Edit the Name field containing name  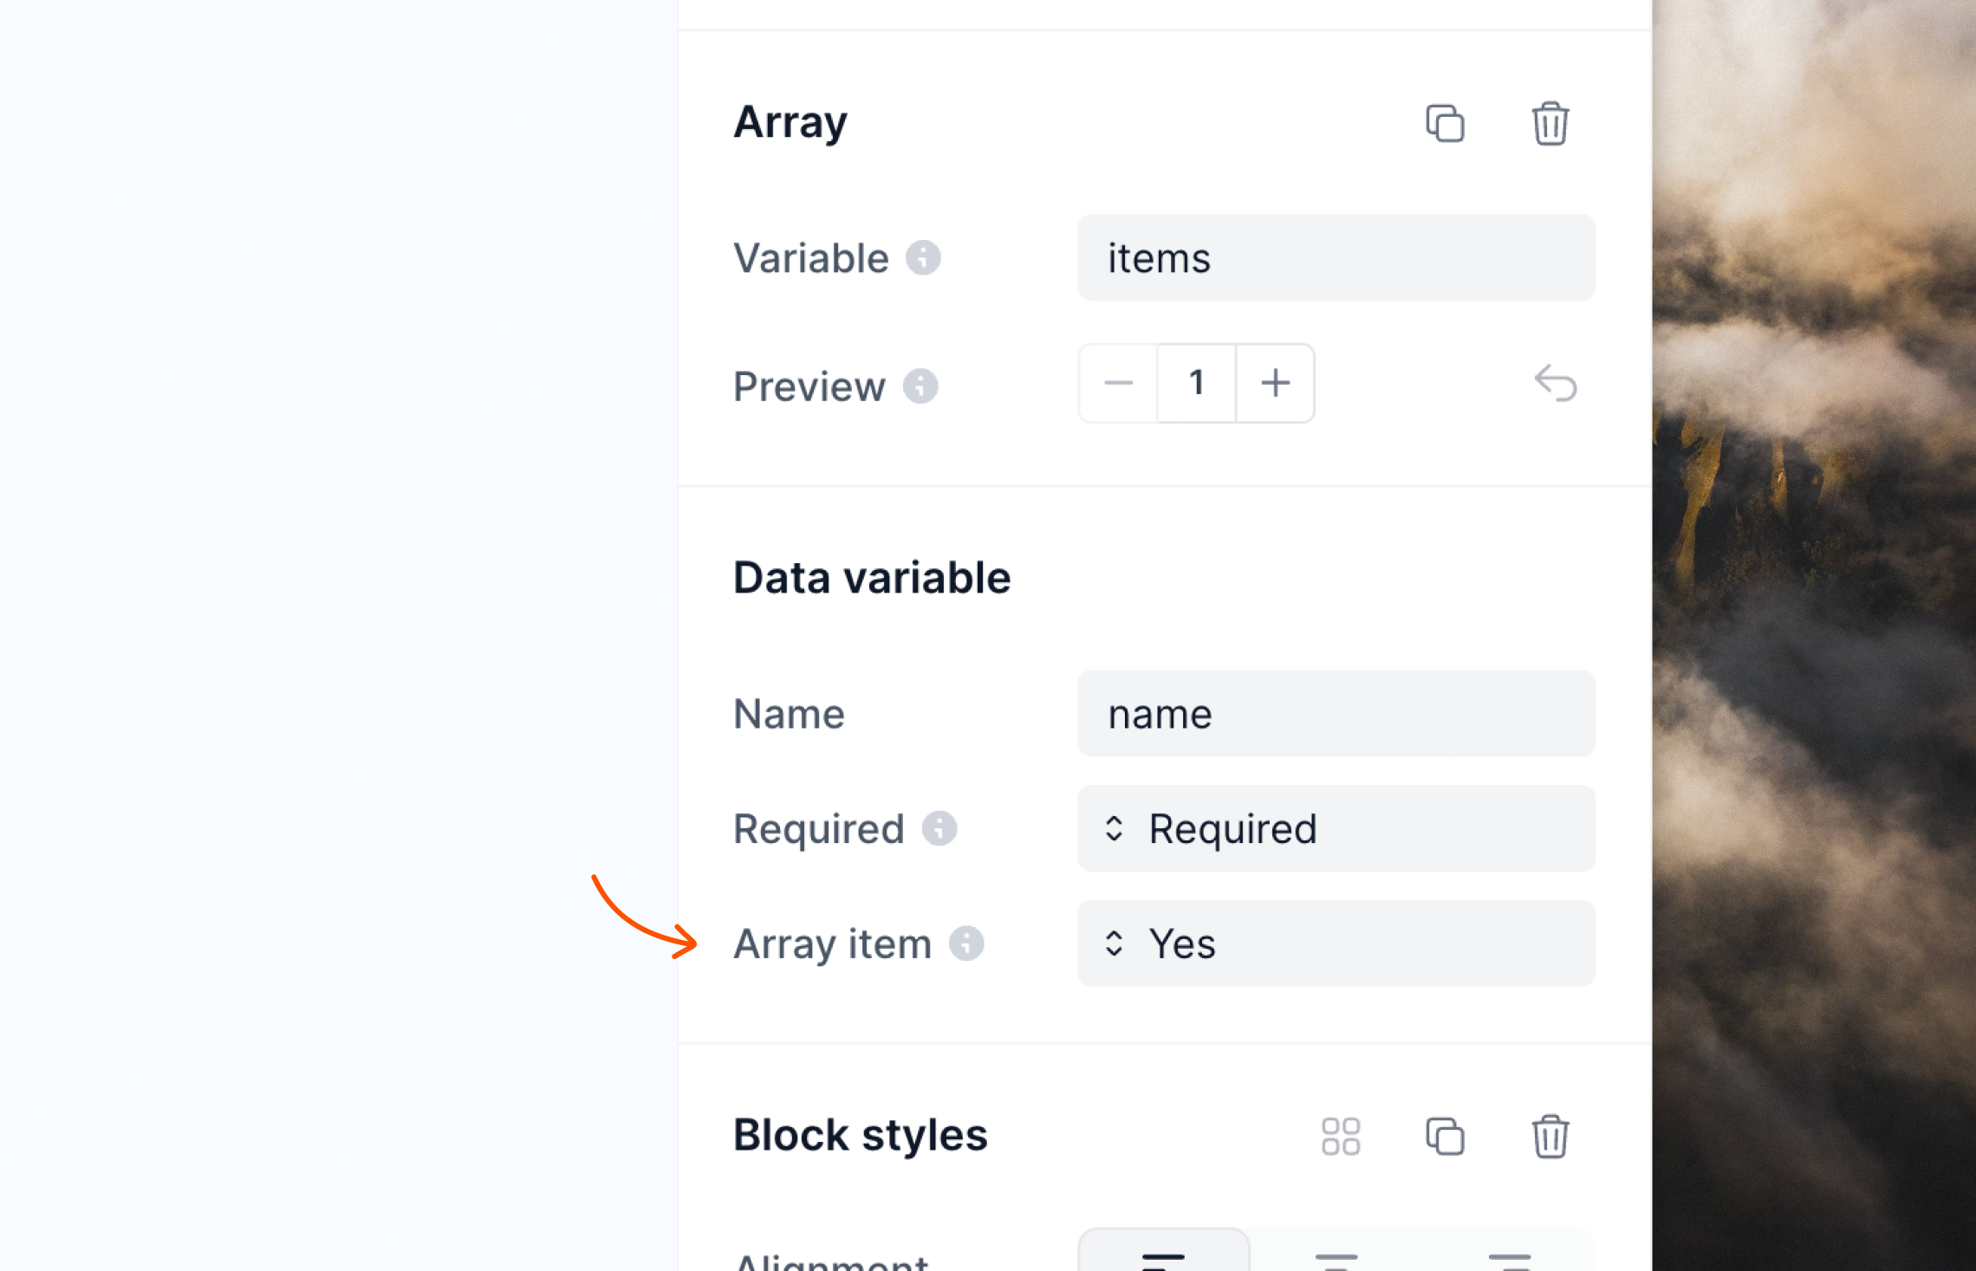[1336, 714]
